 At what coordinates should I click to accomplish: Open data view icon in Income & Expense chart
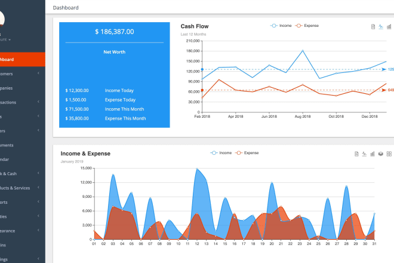tap(356, 154)
